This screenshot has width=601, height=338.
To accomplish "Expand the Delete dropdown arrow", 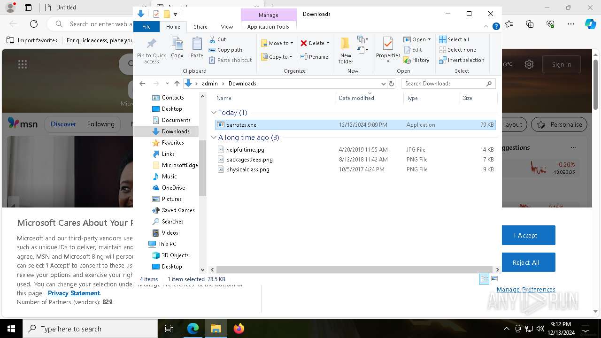I will pos(328,43).
